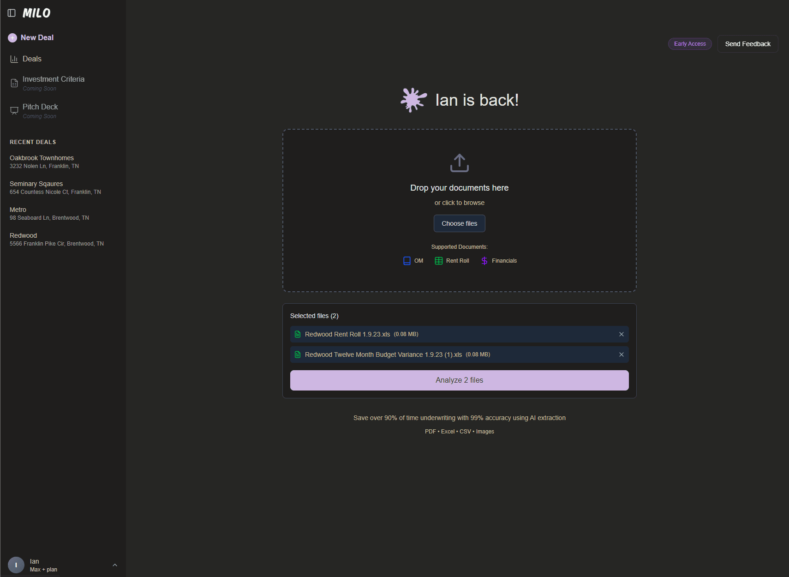Image resolution: width=789 pixels, height=577 pixels.
Task: Click the OM book icon
Action: (x=406, y=261)
